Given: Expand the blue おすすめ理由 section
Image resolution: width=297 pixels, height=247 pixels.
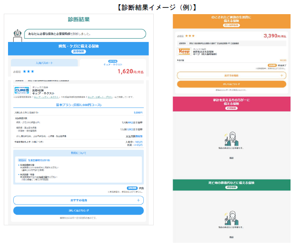Looking at the screenshot, I should [78, 200].
